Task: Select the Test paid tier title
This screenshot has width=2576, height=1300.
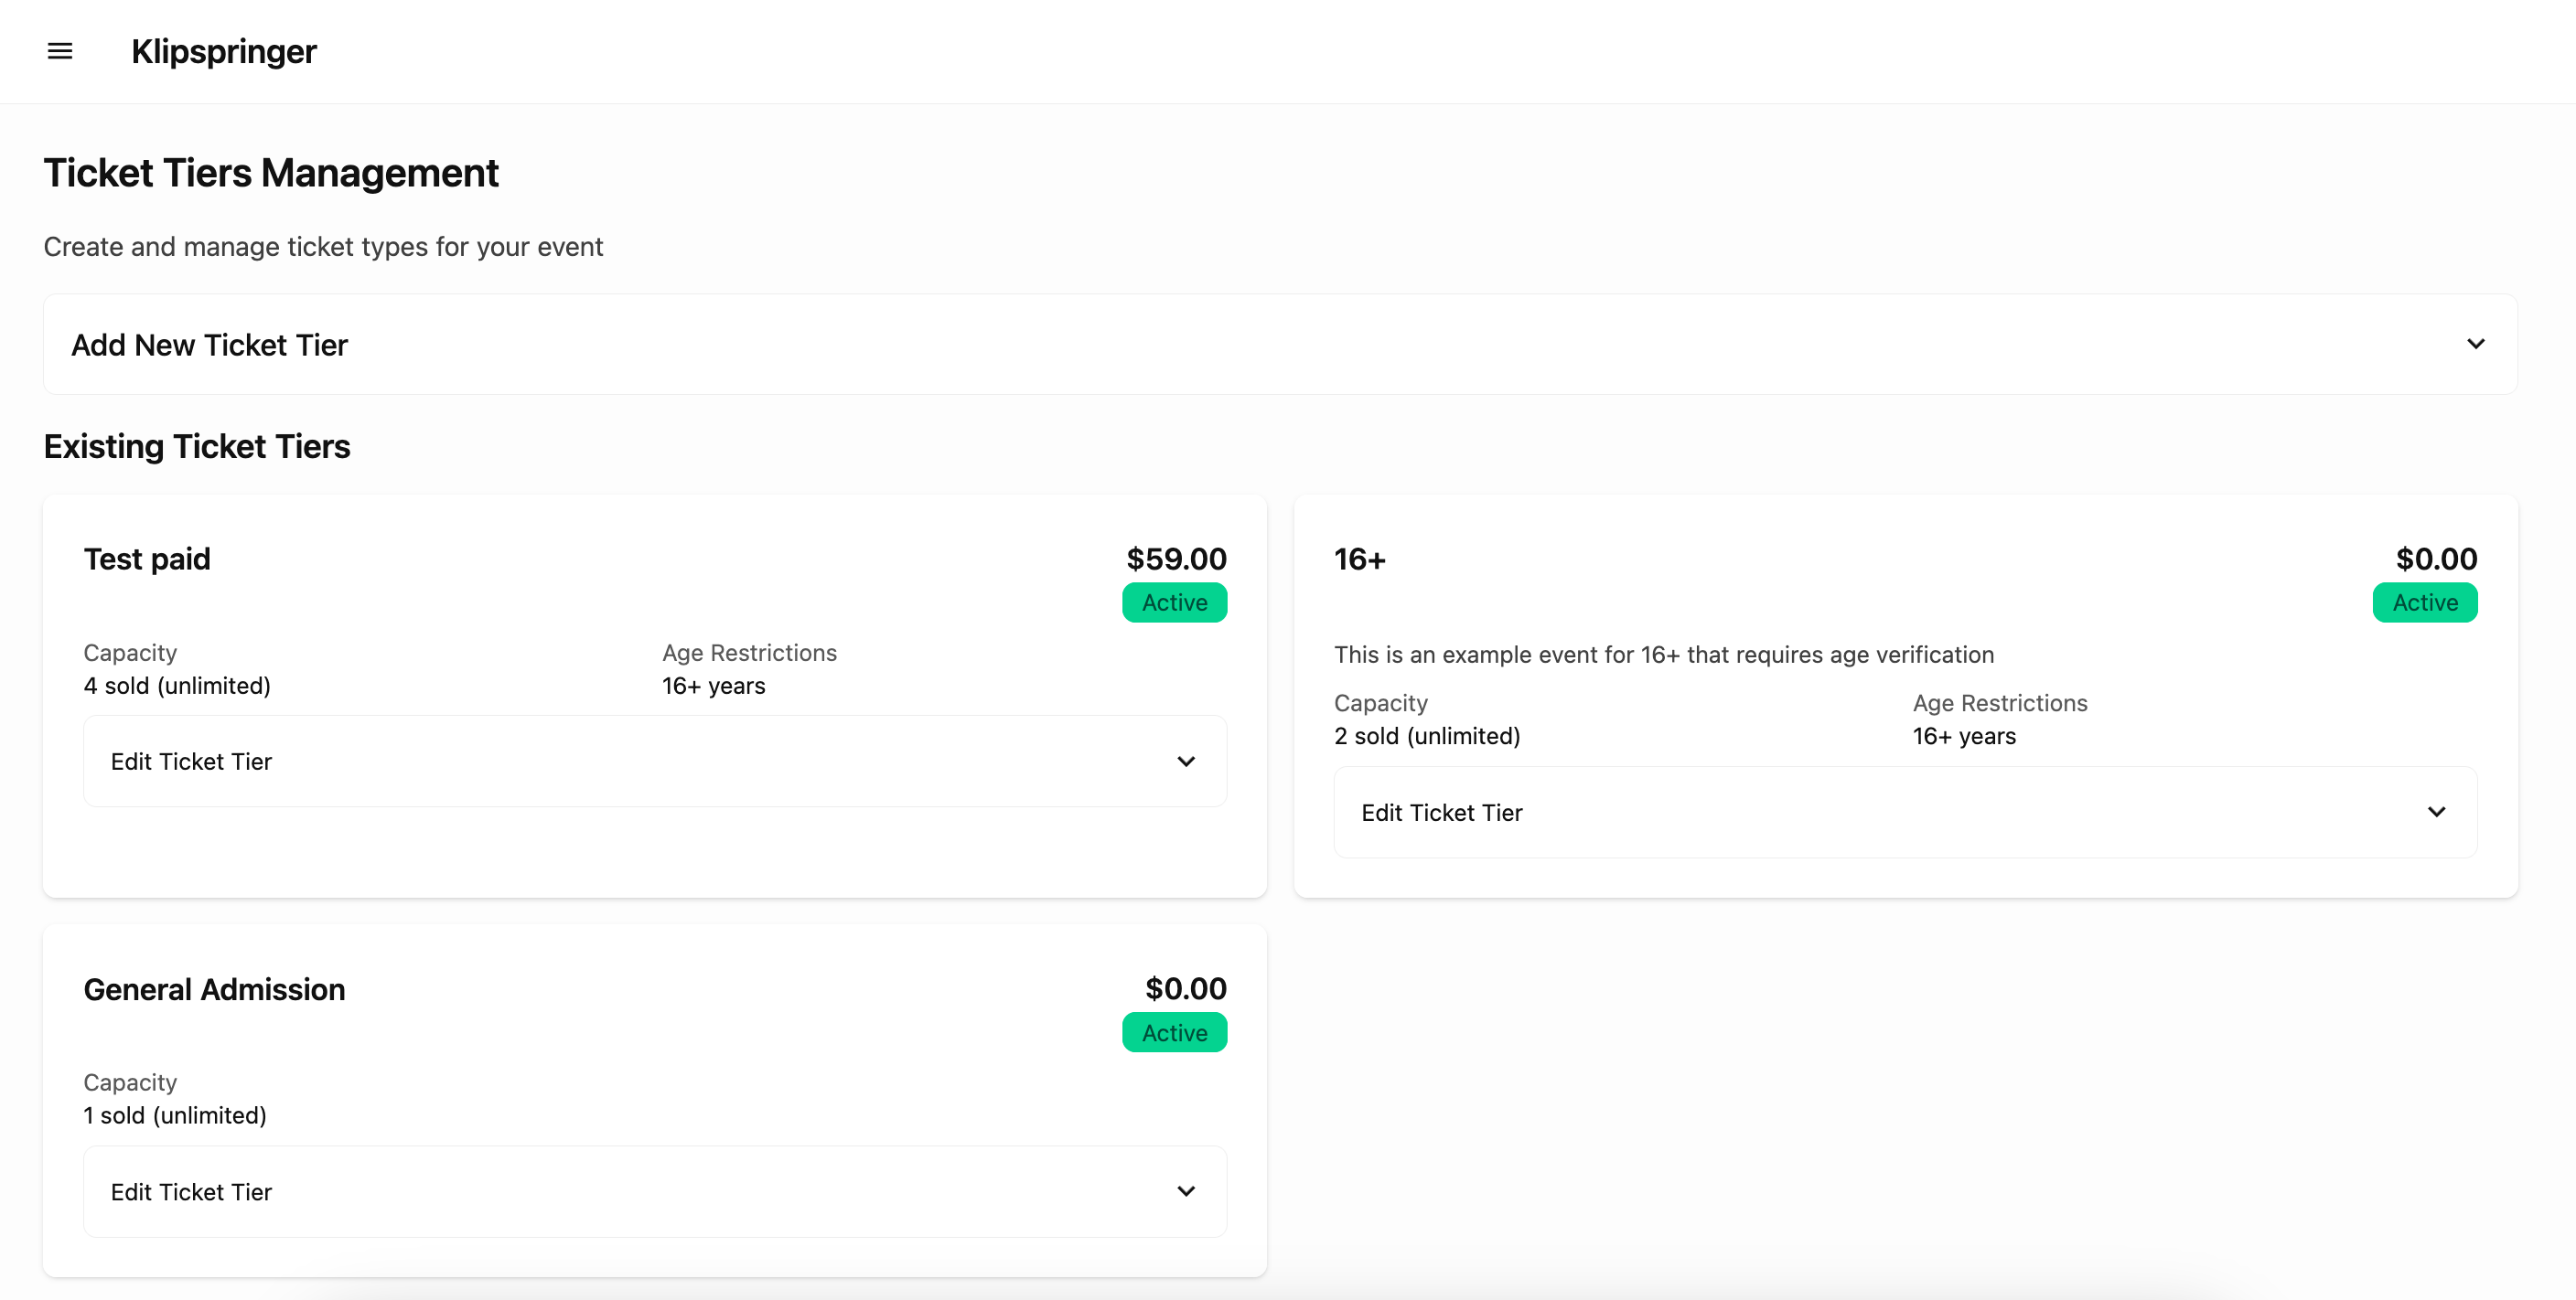Action: [147, 559]
